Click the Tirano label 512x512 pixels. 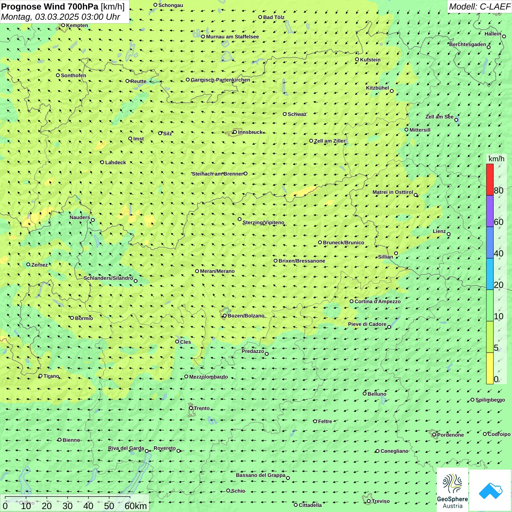(x=51, y=376)
